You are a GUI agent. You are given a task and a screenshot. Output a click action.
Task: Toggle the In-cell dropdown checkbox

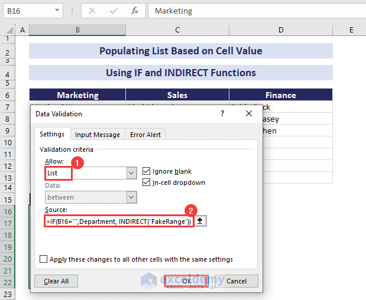(x=147, y=182)
